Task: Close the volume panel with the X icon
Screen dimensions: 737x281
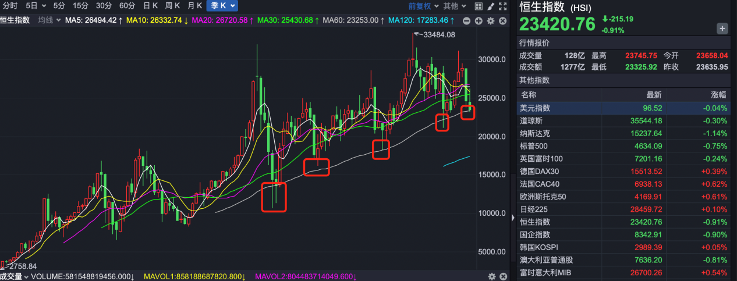Action: [x=503, y=276]
